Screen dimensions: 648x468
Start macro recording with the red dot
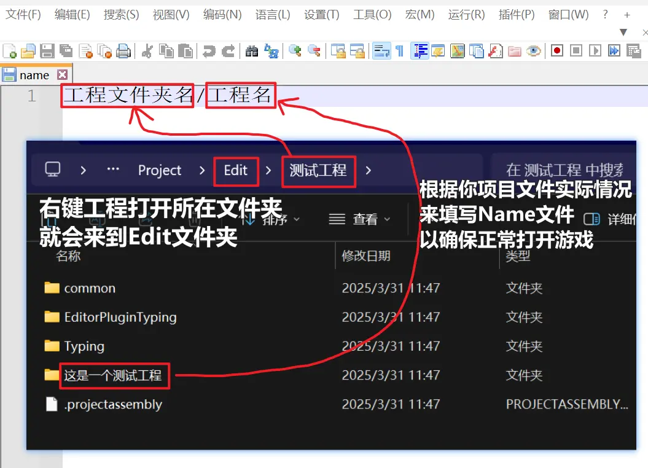tap(557, 51)
